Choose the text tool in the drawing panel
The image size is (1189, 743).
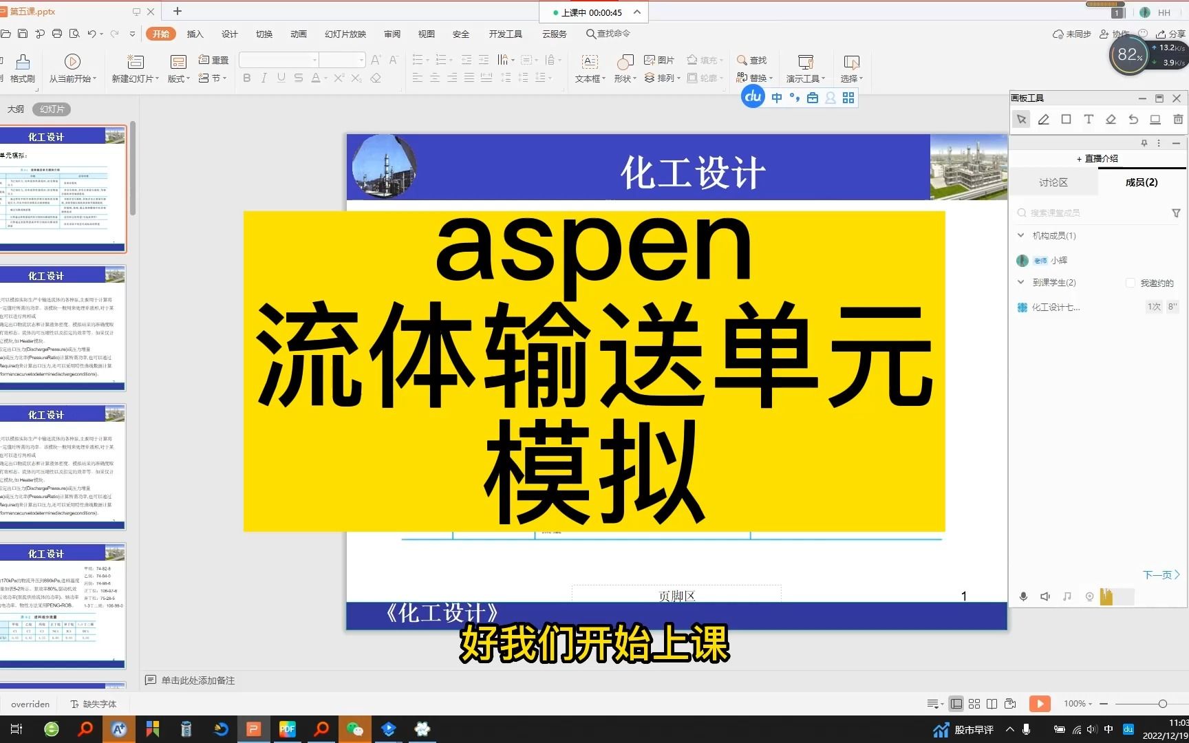(x=1088, y=119)
